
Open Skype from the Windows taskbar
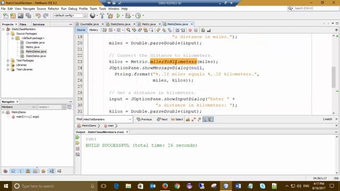(x=262, y=186)
